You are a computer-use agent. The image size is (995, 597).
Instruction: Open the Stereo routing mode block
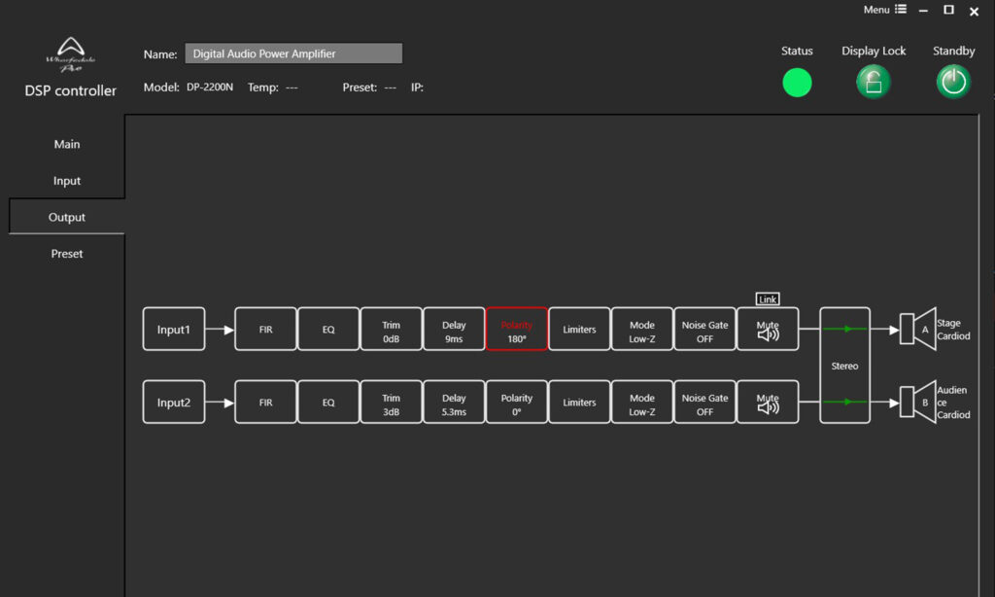point(845,366)
